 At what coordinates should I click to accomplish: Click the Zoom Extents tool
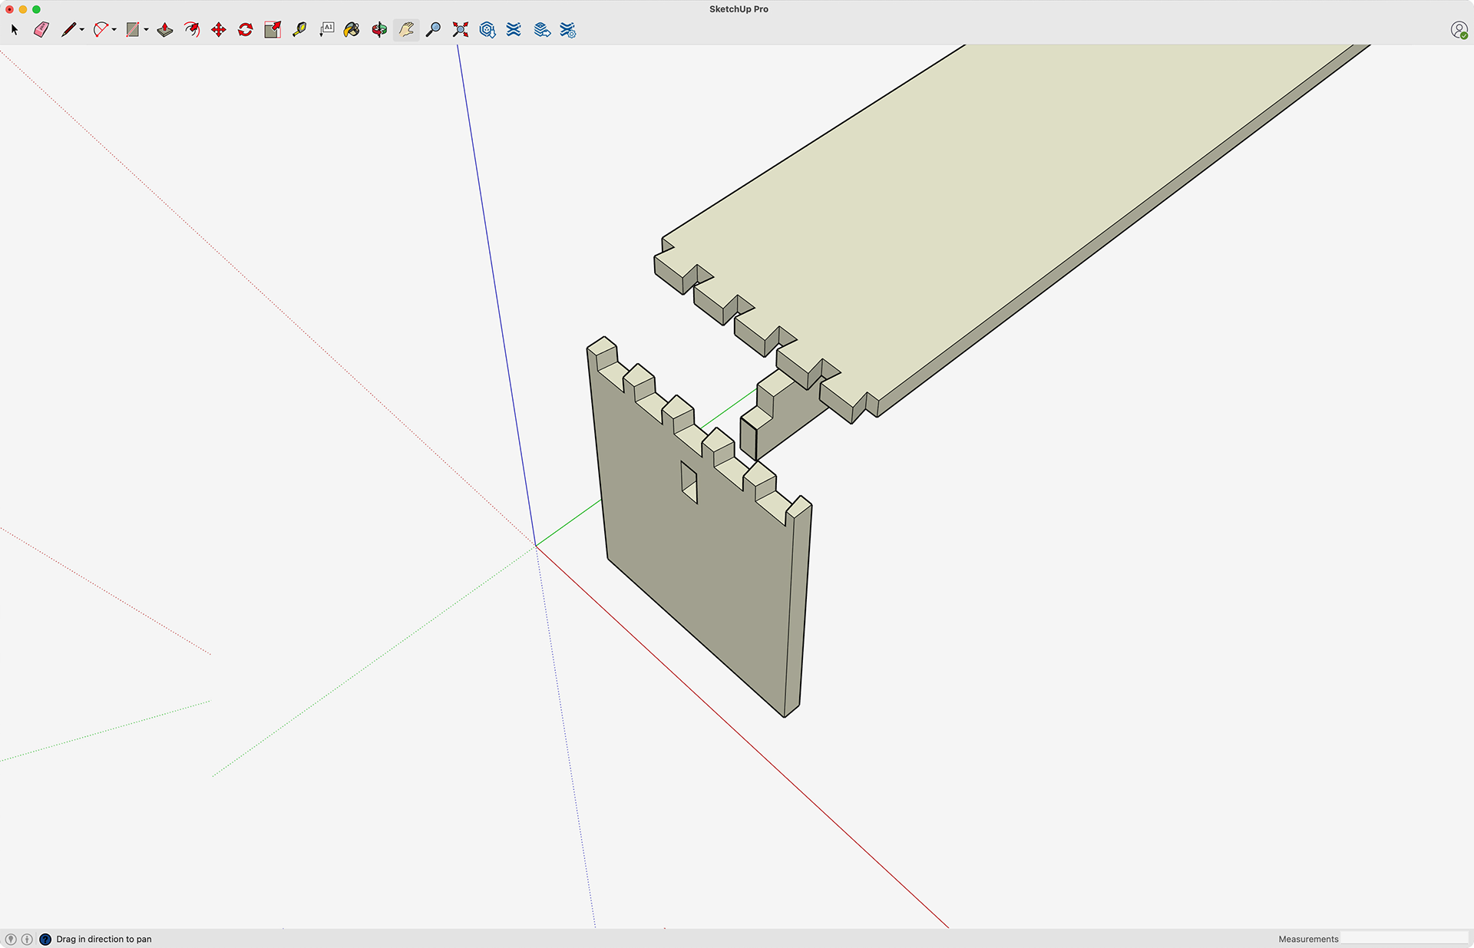(x=461, y=30)
